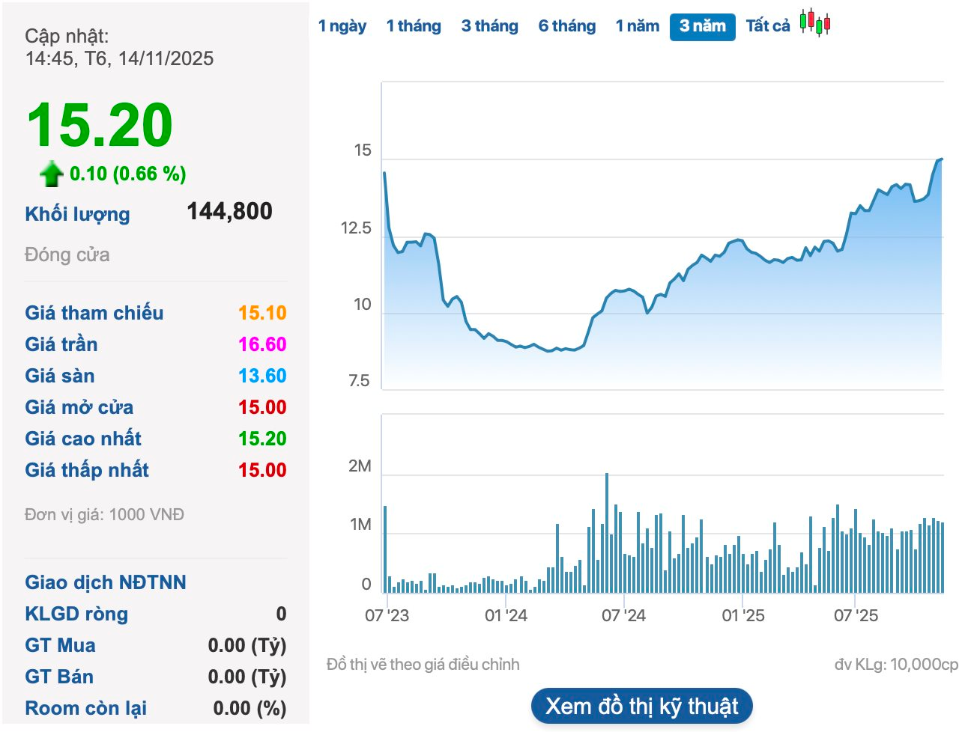Select the 1 năm chart period
The width and height of the screenshot is (971, 732).
click(x=637, y=26)
